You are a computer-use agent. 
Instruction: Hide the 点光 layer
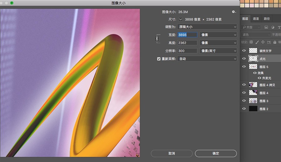tap(244, 58)
